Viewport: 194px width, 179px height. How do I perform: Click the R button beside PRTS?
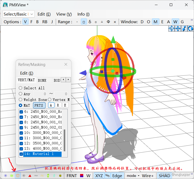click(x=58, y=105)
